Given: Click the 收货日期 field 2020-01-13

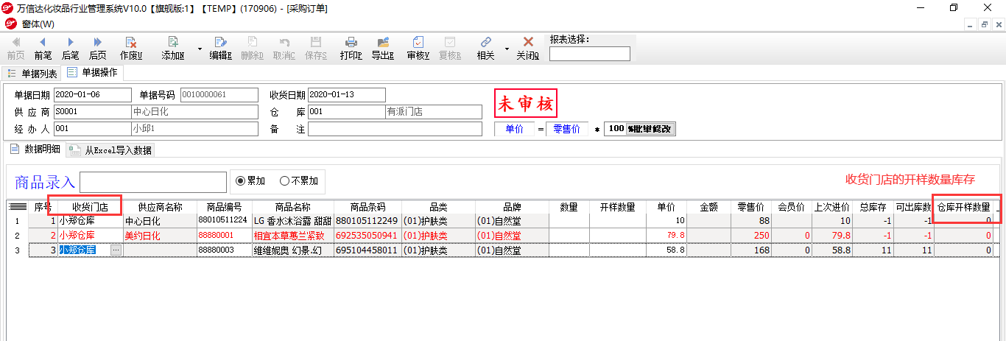Looking at the screenshot, I should tap(346, 95).
